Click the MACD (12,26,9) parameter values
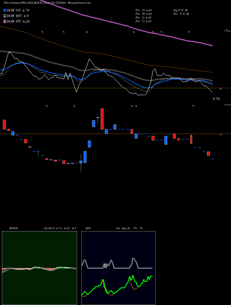The height and width of the screenshot is (305, 231). click(59, 228)
